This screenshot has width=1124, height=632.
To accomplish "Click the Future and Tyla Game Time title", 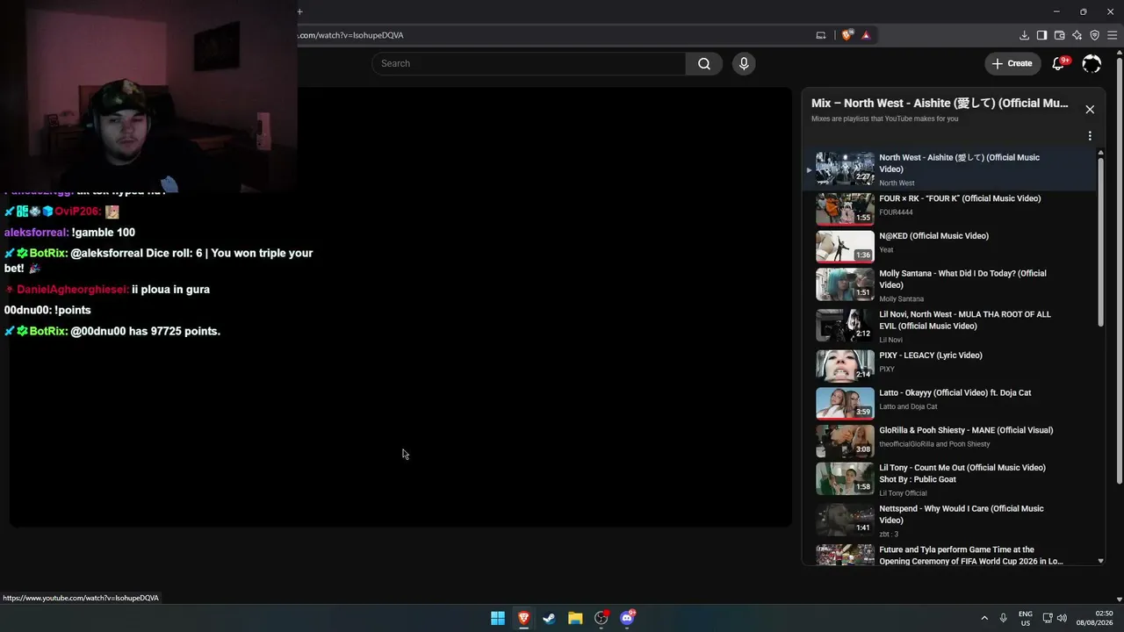I will click(x=971, y=556).
